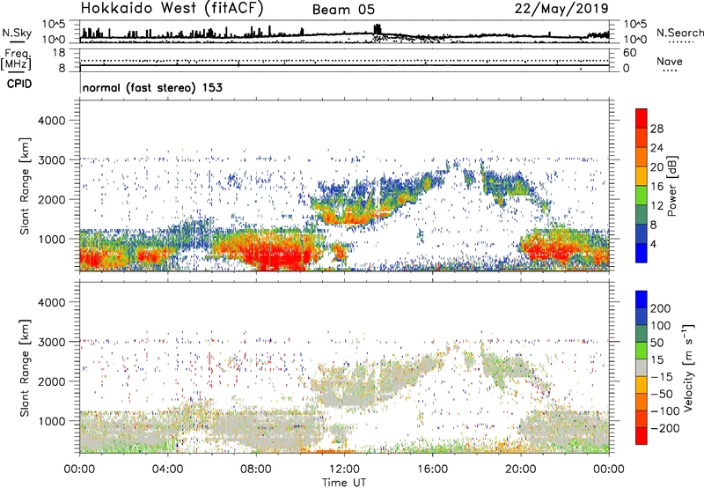Click the 18 tick on frequency axis
This screenshot has width=704, height=488.
click(x=59, y=53)
